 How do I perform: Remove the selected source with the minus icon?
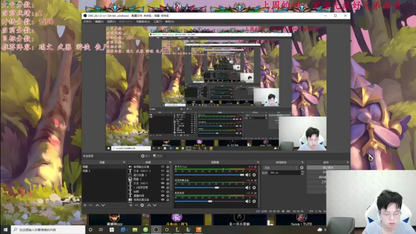click(136, 205)
